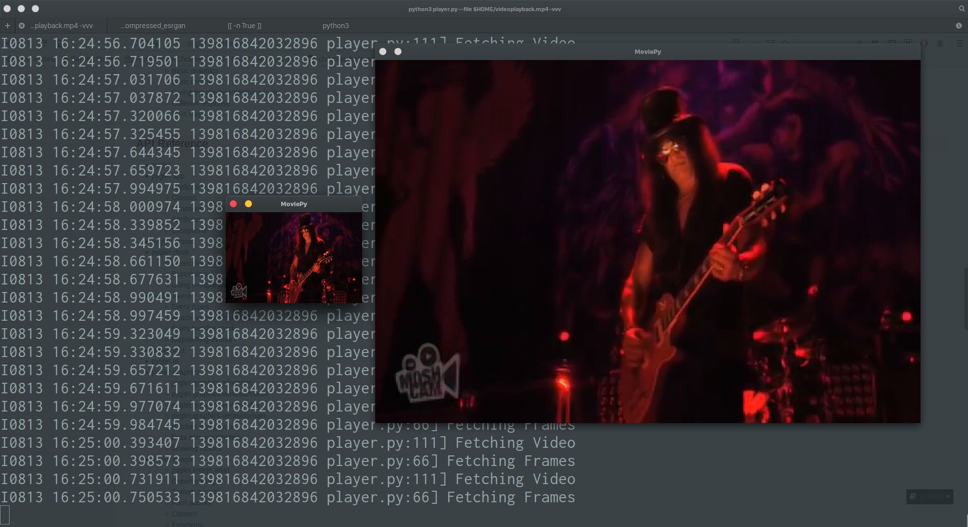Click the large MoviePy video frame

pyautogui.click(x=648, y=242)
